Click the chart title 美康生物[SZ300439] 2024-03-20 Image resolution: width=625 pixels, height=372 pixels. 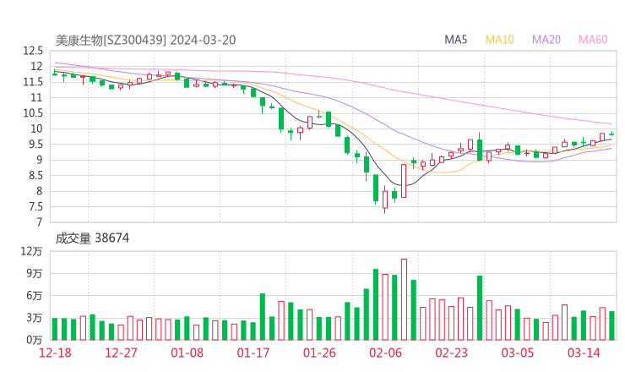(145, 41)
